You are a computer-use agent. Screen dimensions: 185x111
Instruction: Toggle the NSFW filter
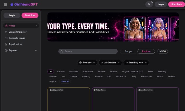tap(162, 51)
